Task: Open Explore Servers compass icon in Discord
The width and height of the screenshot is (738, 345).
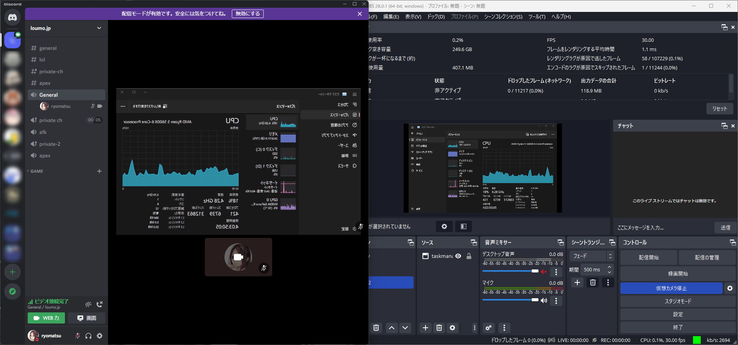Action: click(12, 292)
